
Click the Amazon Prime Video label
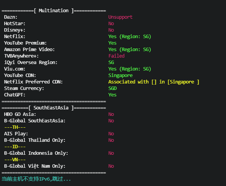click(29, 50)
